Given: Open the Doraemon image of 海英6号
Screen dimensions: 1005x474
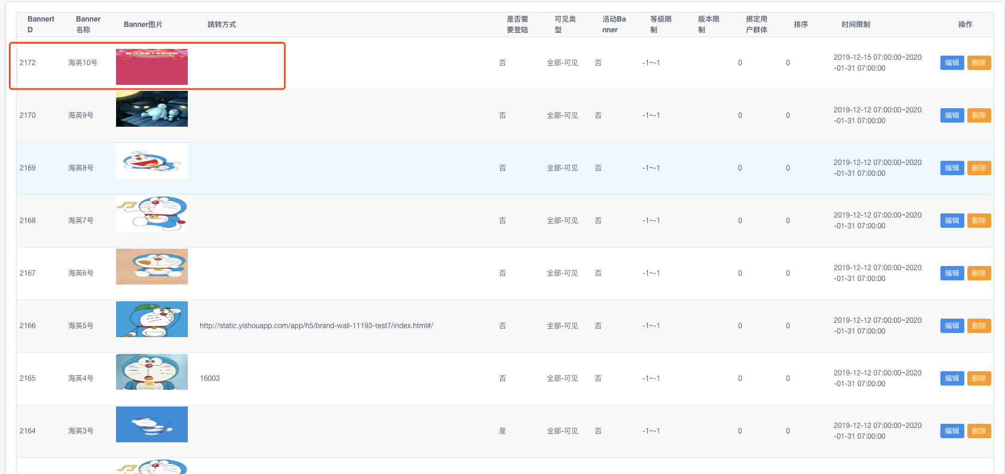Looking at the screenshot, I should coord(152,267).
